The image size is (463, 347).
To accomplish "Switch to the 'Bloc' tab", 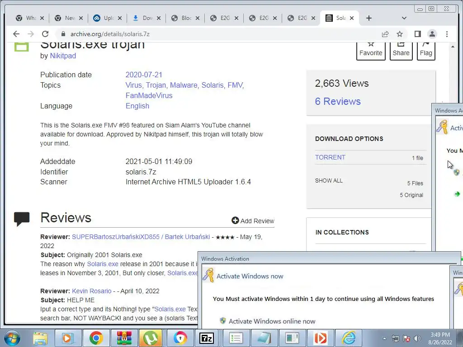I will 185,18.
